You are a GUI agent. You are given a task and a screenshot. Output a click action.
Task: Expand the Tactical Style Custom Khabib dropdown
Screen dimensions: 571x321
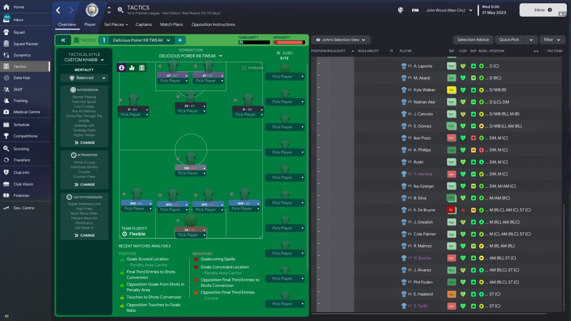click(x=84, y=60)
